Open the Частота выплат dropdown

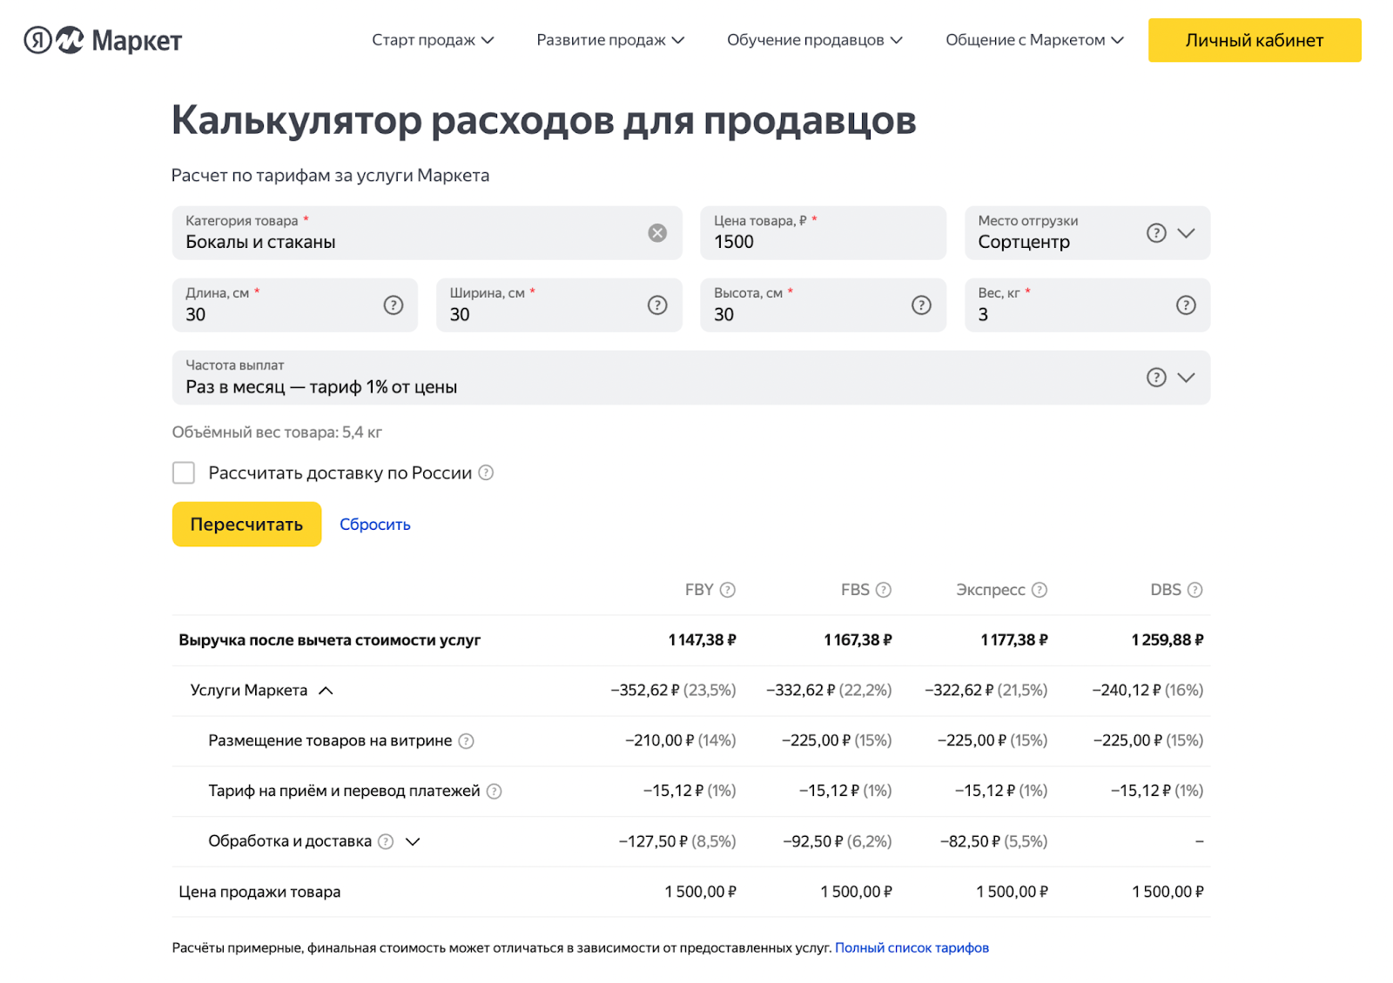(x=1186, y=378)
